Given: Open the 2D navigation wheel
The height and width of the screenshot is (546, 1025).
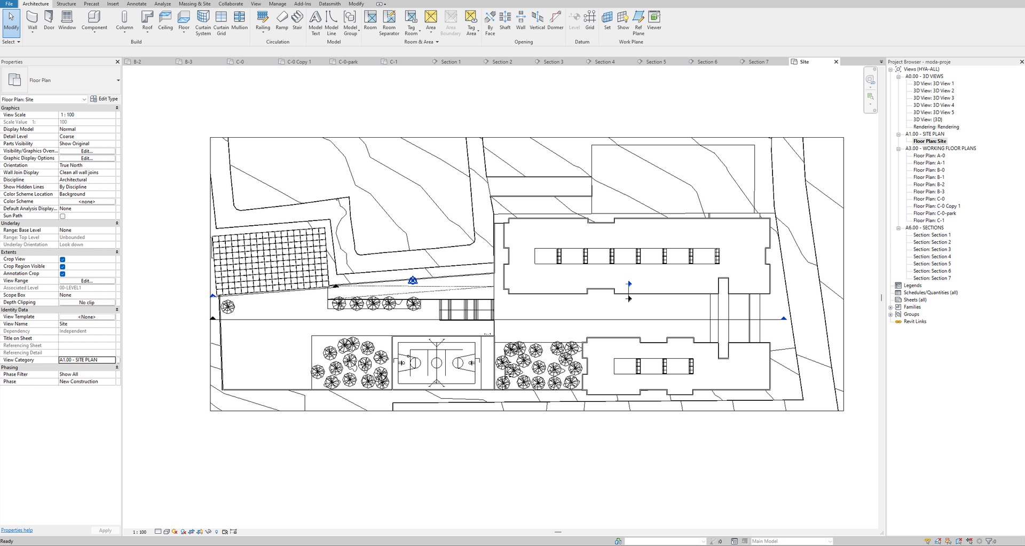Looking at the screenshot, I should coord(870,80).
